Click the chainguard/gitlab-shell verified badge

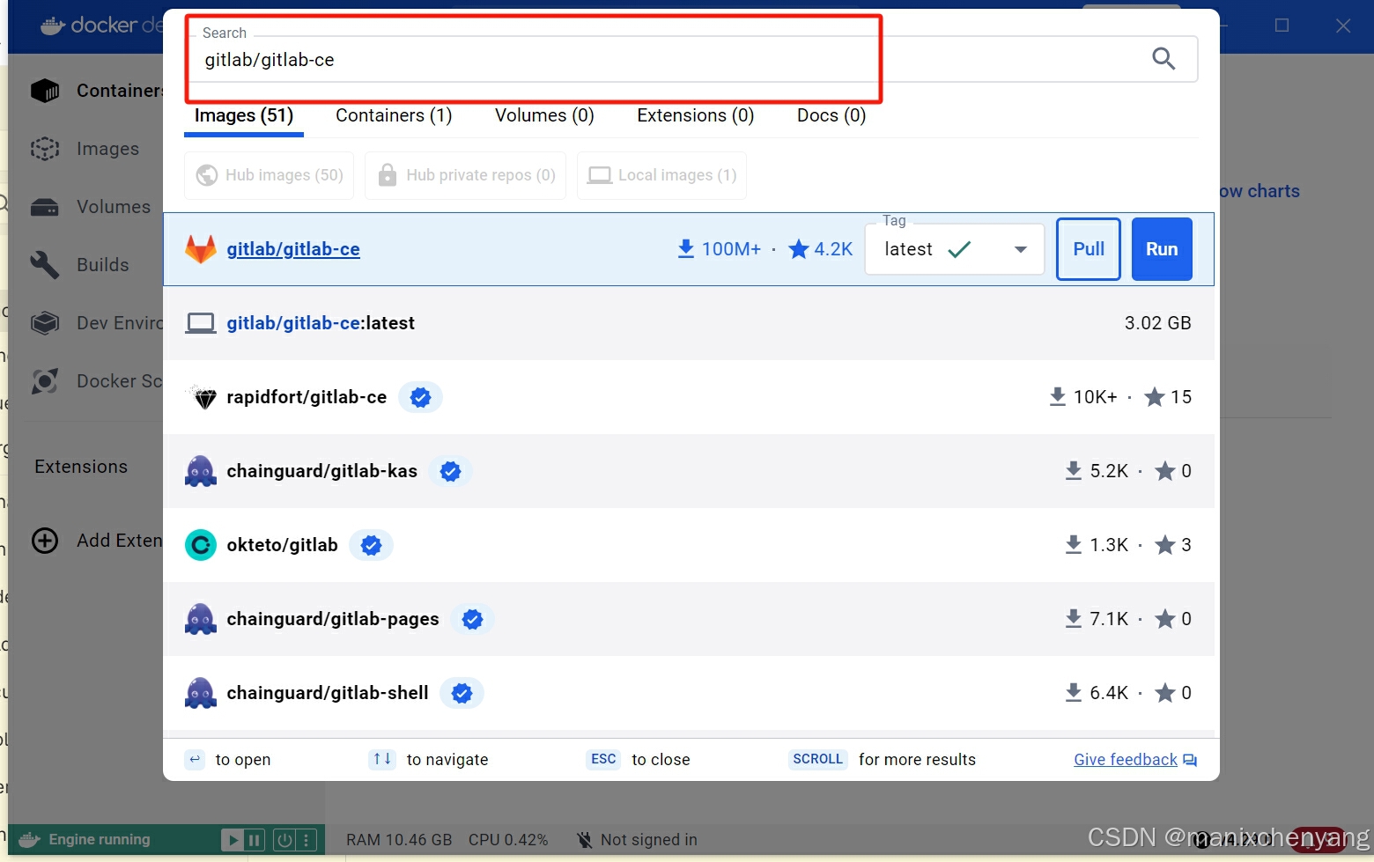[462, 693]
